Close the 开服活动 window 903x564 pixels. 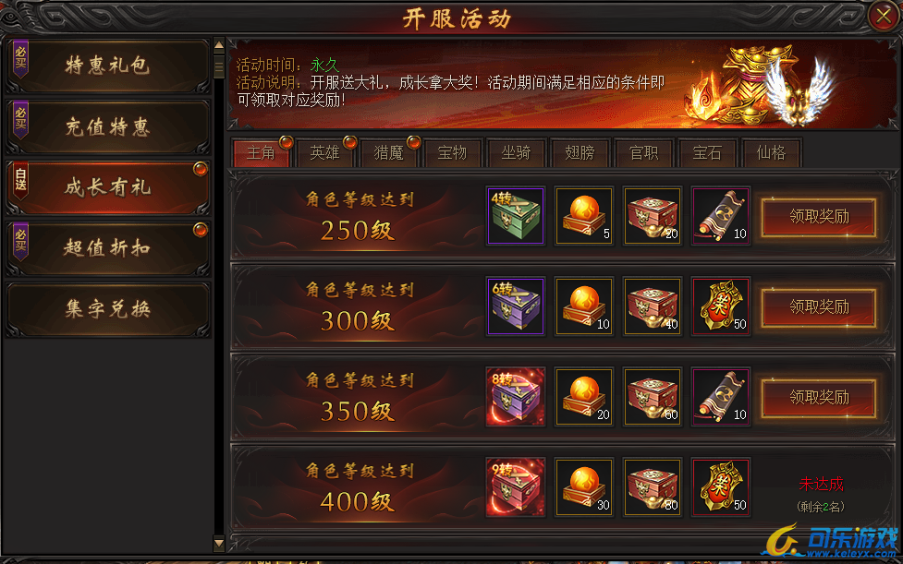pyautogui.click(x=884, y=16)
